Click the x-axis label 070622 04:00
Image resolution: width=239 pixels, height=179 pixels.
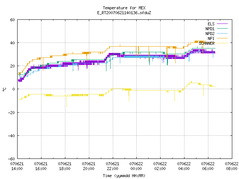click(x=184, y=166)
